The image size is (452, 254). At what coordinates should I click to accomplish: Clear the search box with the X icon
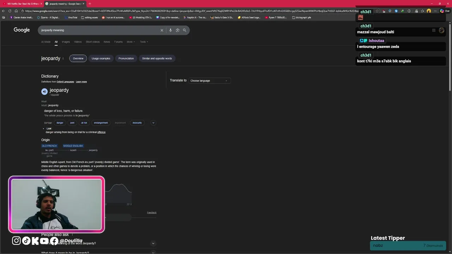[x=162, y=30]
